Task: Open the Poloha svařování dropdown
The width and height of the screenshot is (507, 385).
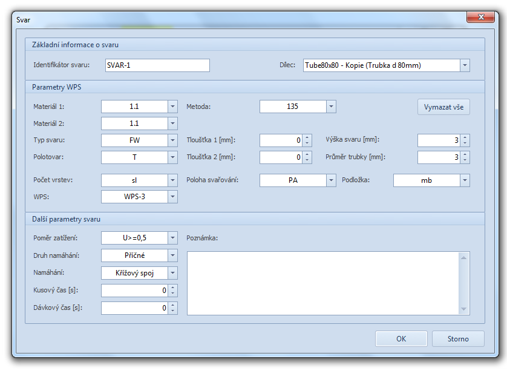Action: click(331, 180)
